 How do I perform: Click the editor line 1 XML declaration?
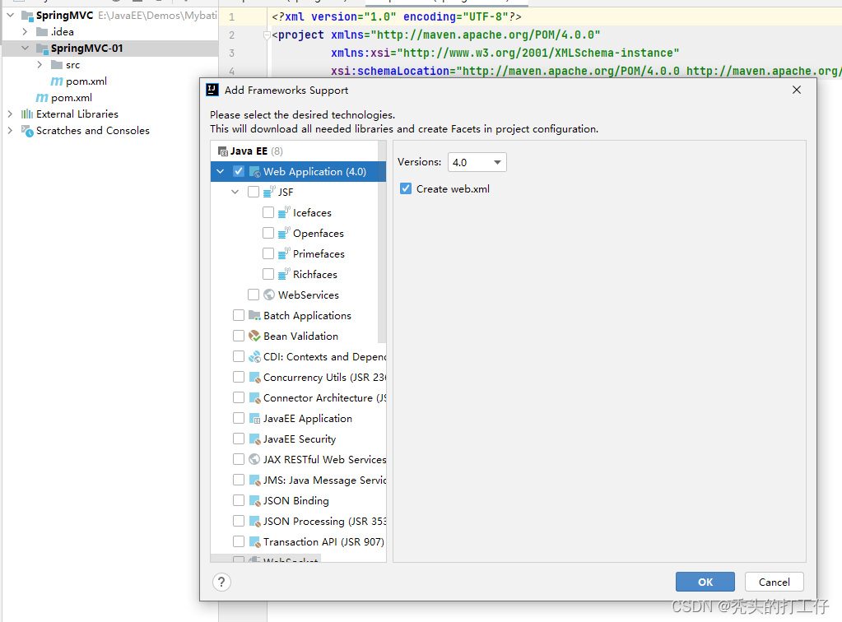[396, 16]
